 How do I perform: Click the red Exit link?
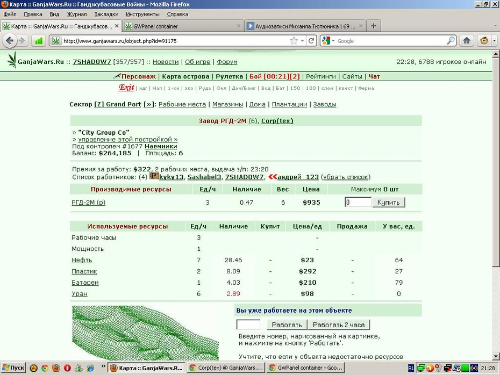tap(126, 87)
